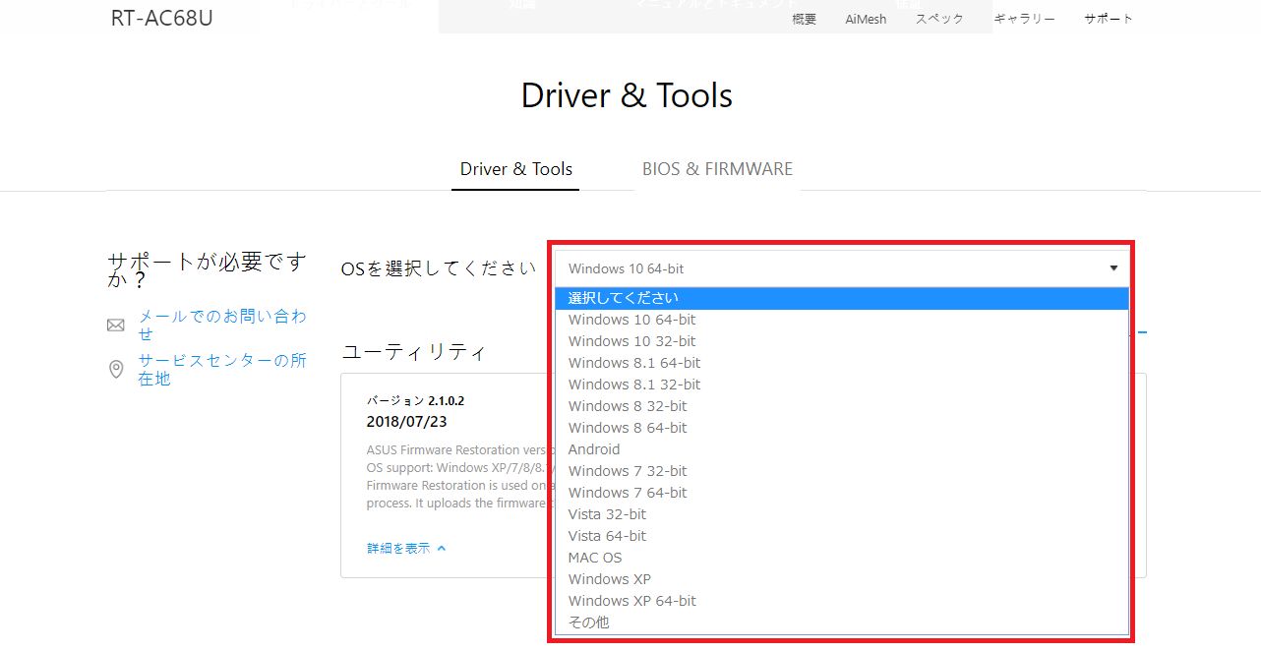1261x652 pixels.
Task: Select その他 at the bottom of the list
Action: click(842, 622)
